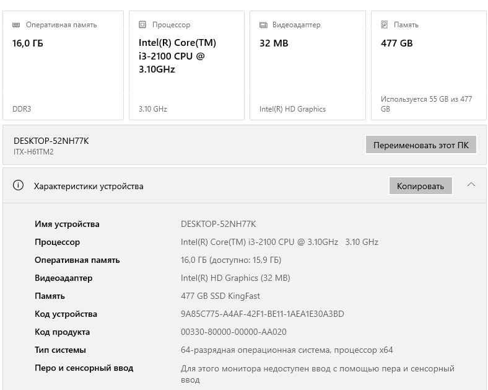Open the Процессор Intel Core i3-2100 card

(187, 66)
